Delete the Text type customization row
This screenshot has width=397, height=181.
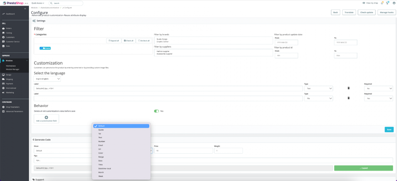(x=349, y=88)
